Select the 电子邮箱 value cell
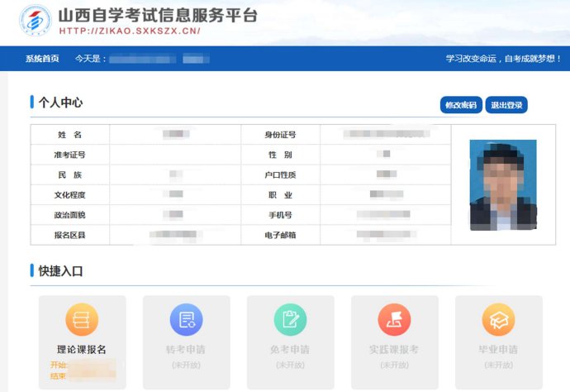This screenshot has width=570, height=392. [x=384, y=235]
